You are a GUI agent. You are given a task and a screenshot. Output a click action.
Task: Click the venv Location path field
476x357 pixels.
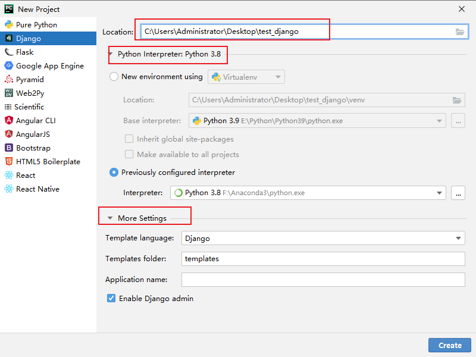click(x=327, y=100)
